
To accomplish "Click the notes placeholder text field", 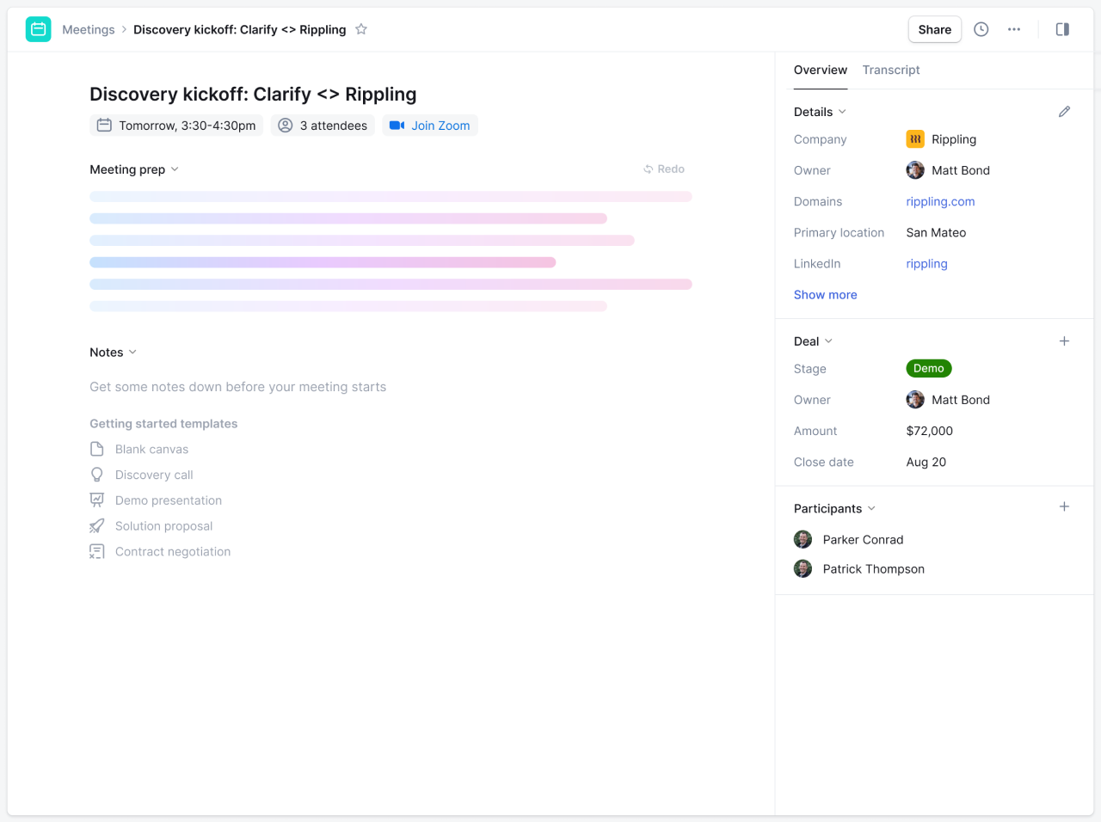I will 238,387.
